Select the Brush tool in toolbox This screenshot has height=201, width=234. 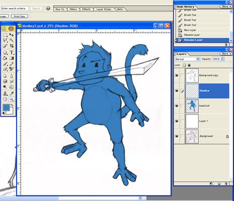[5, 64]
